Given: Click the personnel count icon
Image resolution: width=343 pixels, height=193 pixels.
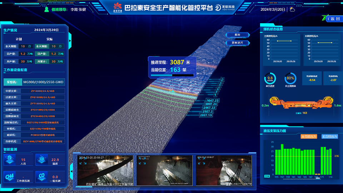Looking at the screenshot, I should (10, 160).
